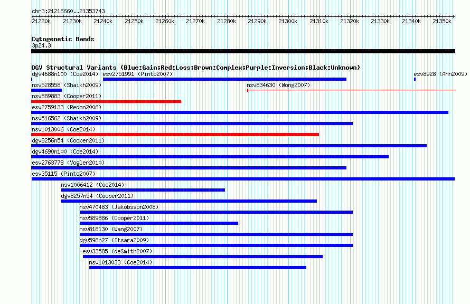The height and width of the screenshot is (304, 470).
Task: Click the blue bar for nsv470483
Action: click(216, 212)
